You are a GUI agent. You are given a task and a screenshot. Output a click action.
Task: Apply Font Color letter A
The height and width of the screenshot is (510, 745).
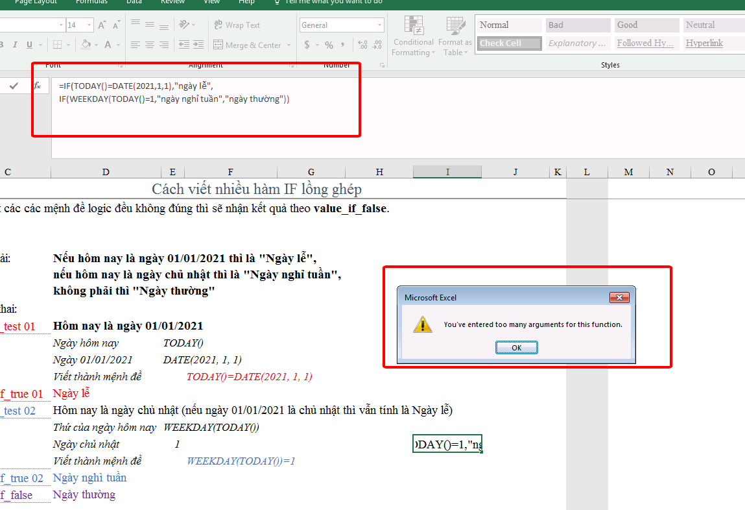pos(108,45)
